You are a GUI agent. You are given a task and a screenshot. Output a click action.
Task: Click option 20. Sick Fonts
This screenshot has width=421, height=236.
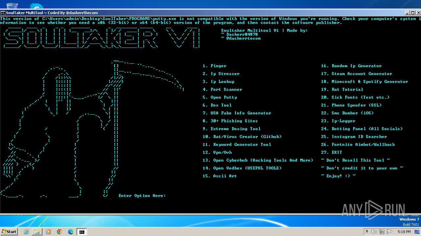[x=355, y=97]
